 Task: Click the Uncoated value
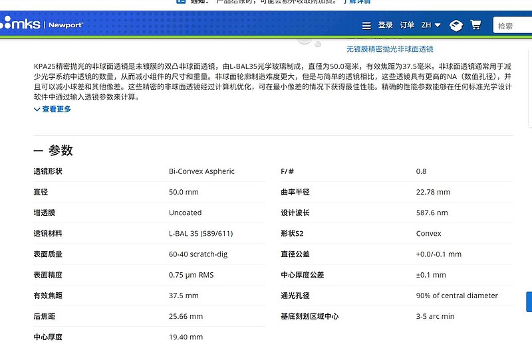pos(186,213)
